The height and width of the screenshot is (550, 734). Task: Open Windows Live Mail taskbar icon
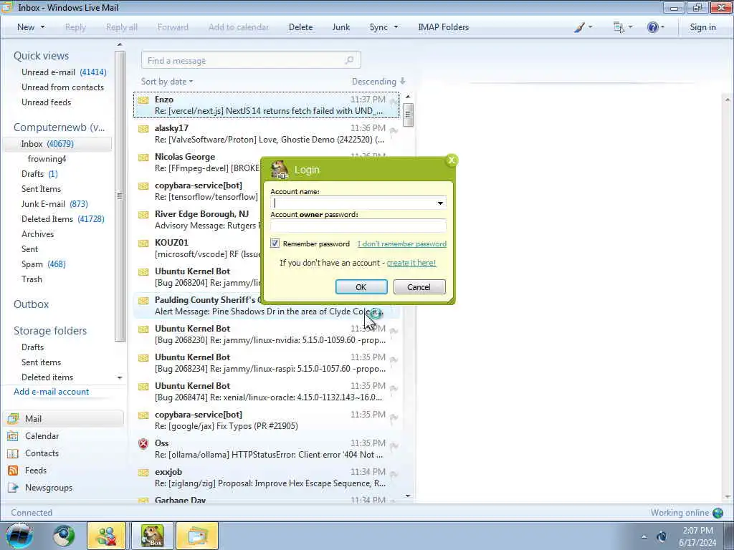(x=197, y=536)
